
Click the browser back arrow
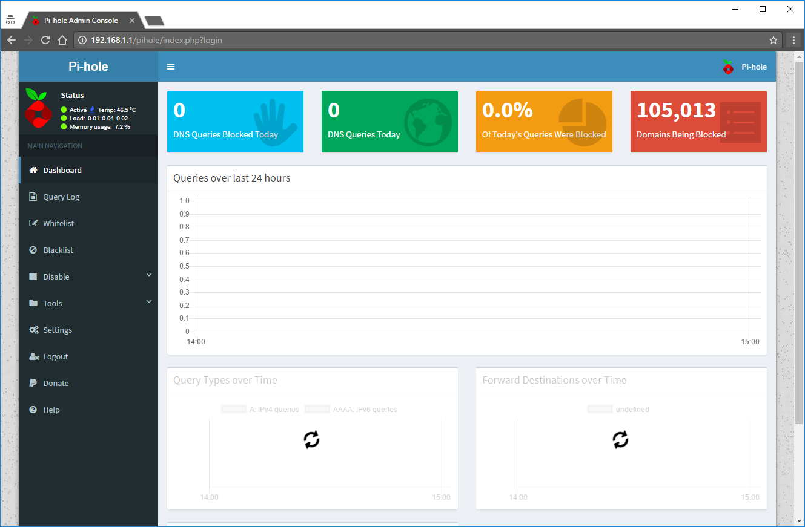tap(12, 40)
